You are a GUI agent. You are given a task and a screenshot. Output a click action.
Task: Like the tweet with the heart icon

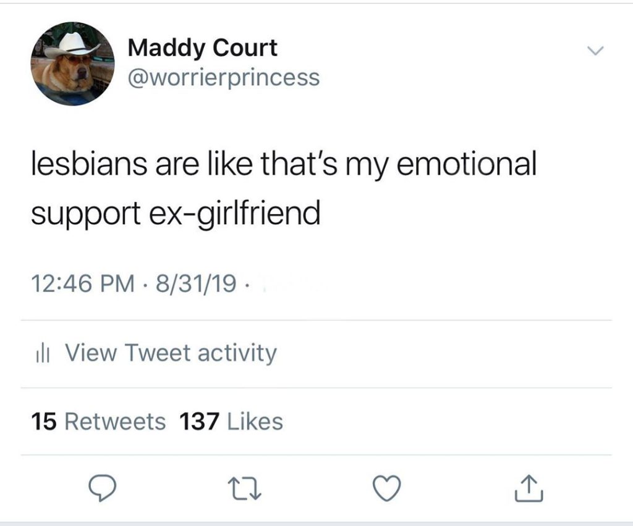click(387, 489)
